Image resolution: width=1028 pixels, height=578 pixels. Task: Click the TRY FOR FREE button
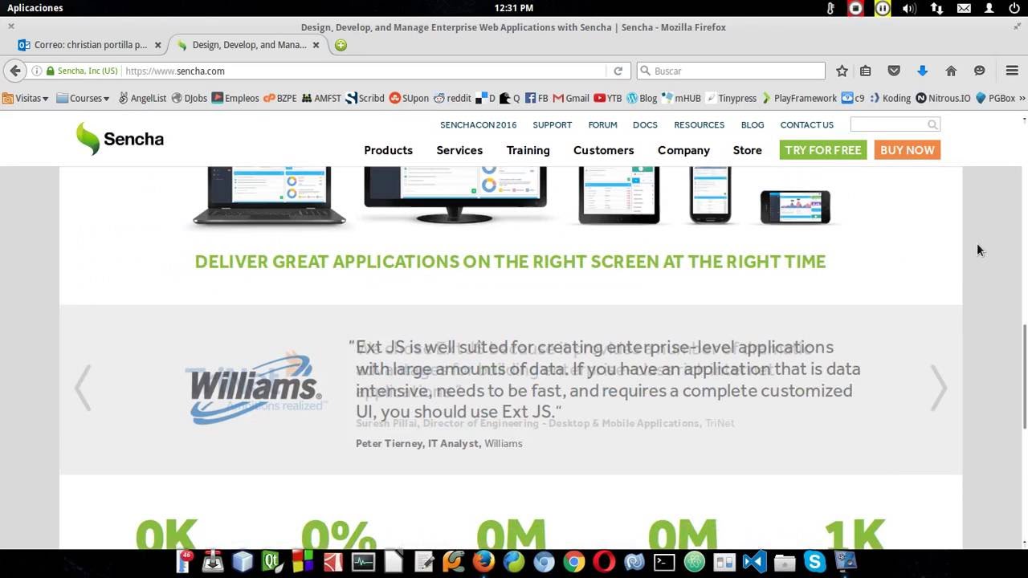[823, 150]
